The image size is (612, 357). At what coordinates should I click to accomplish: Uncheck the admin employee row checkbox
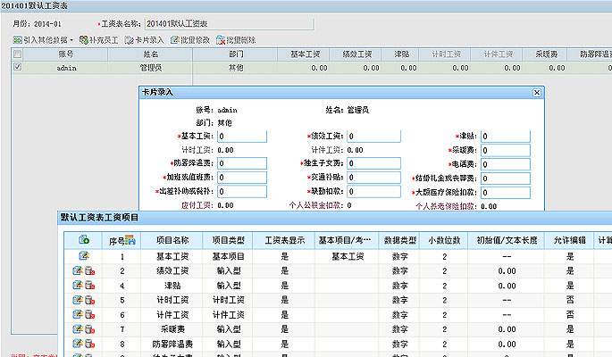click(x=17, y=67)
